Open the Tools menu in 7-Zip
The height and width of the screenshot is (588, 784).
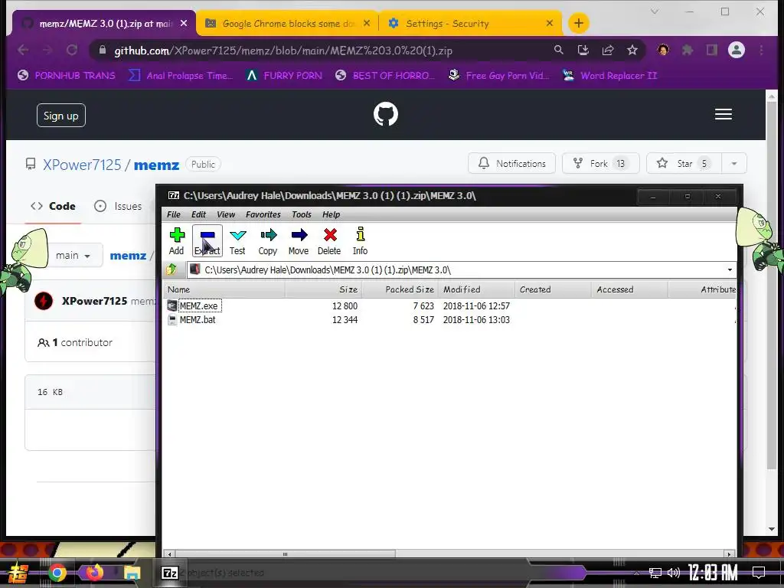click(x=302, y=214)
